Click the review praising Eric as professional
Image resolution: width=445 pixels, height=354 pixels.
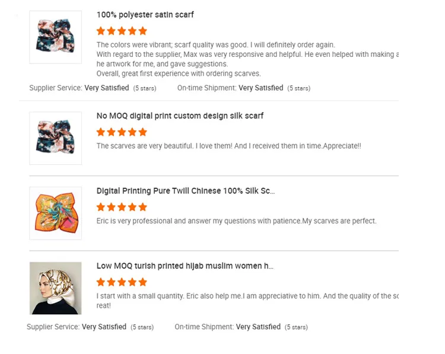point(236,221)
